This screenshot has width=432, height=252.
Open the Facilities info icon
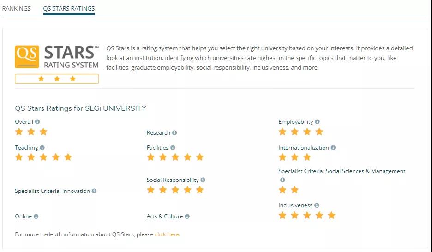(x=173, y=148)
